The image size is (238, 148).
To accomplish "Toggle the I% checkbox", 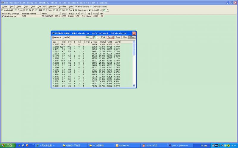I will tap(54, 10).
